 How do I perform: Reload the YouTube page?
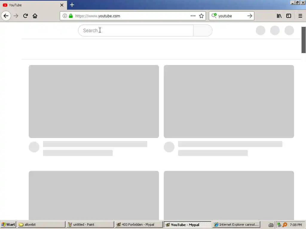coord(25,16)
